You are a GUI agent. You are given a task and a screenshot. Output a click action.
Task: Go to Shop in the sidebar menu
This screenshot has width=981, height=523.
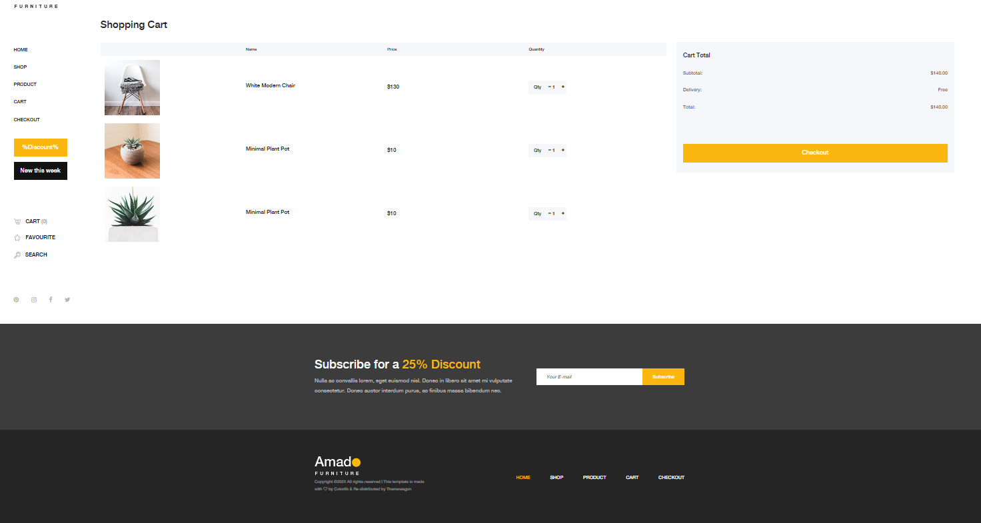coord(20,67)
